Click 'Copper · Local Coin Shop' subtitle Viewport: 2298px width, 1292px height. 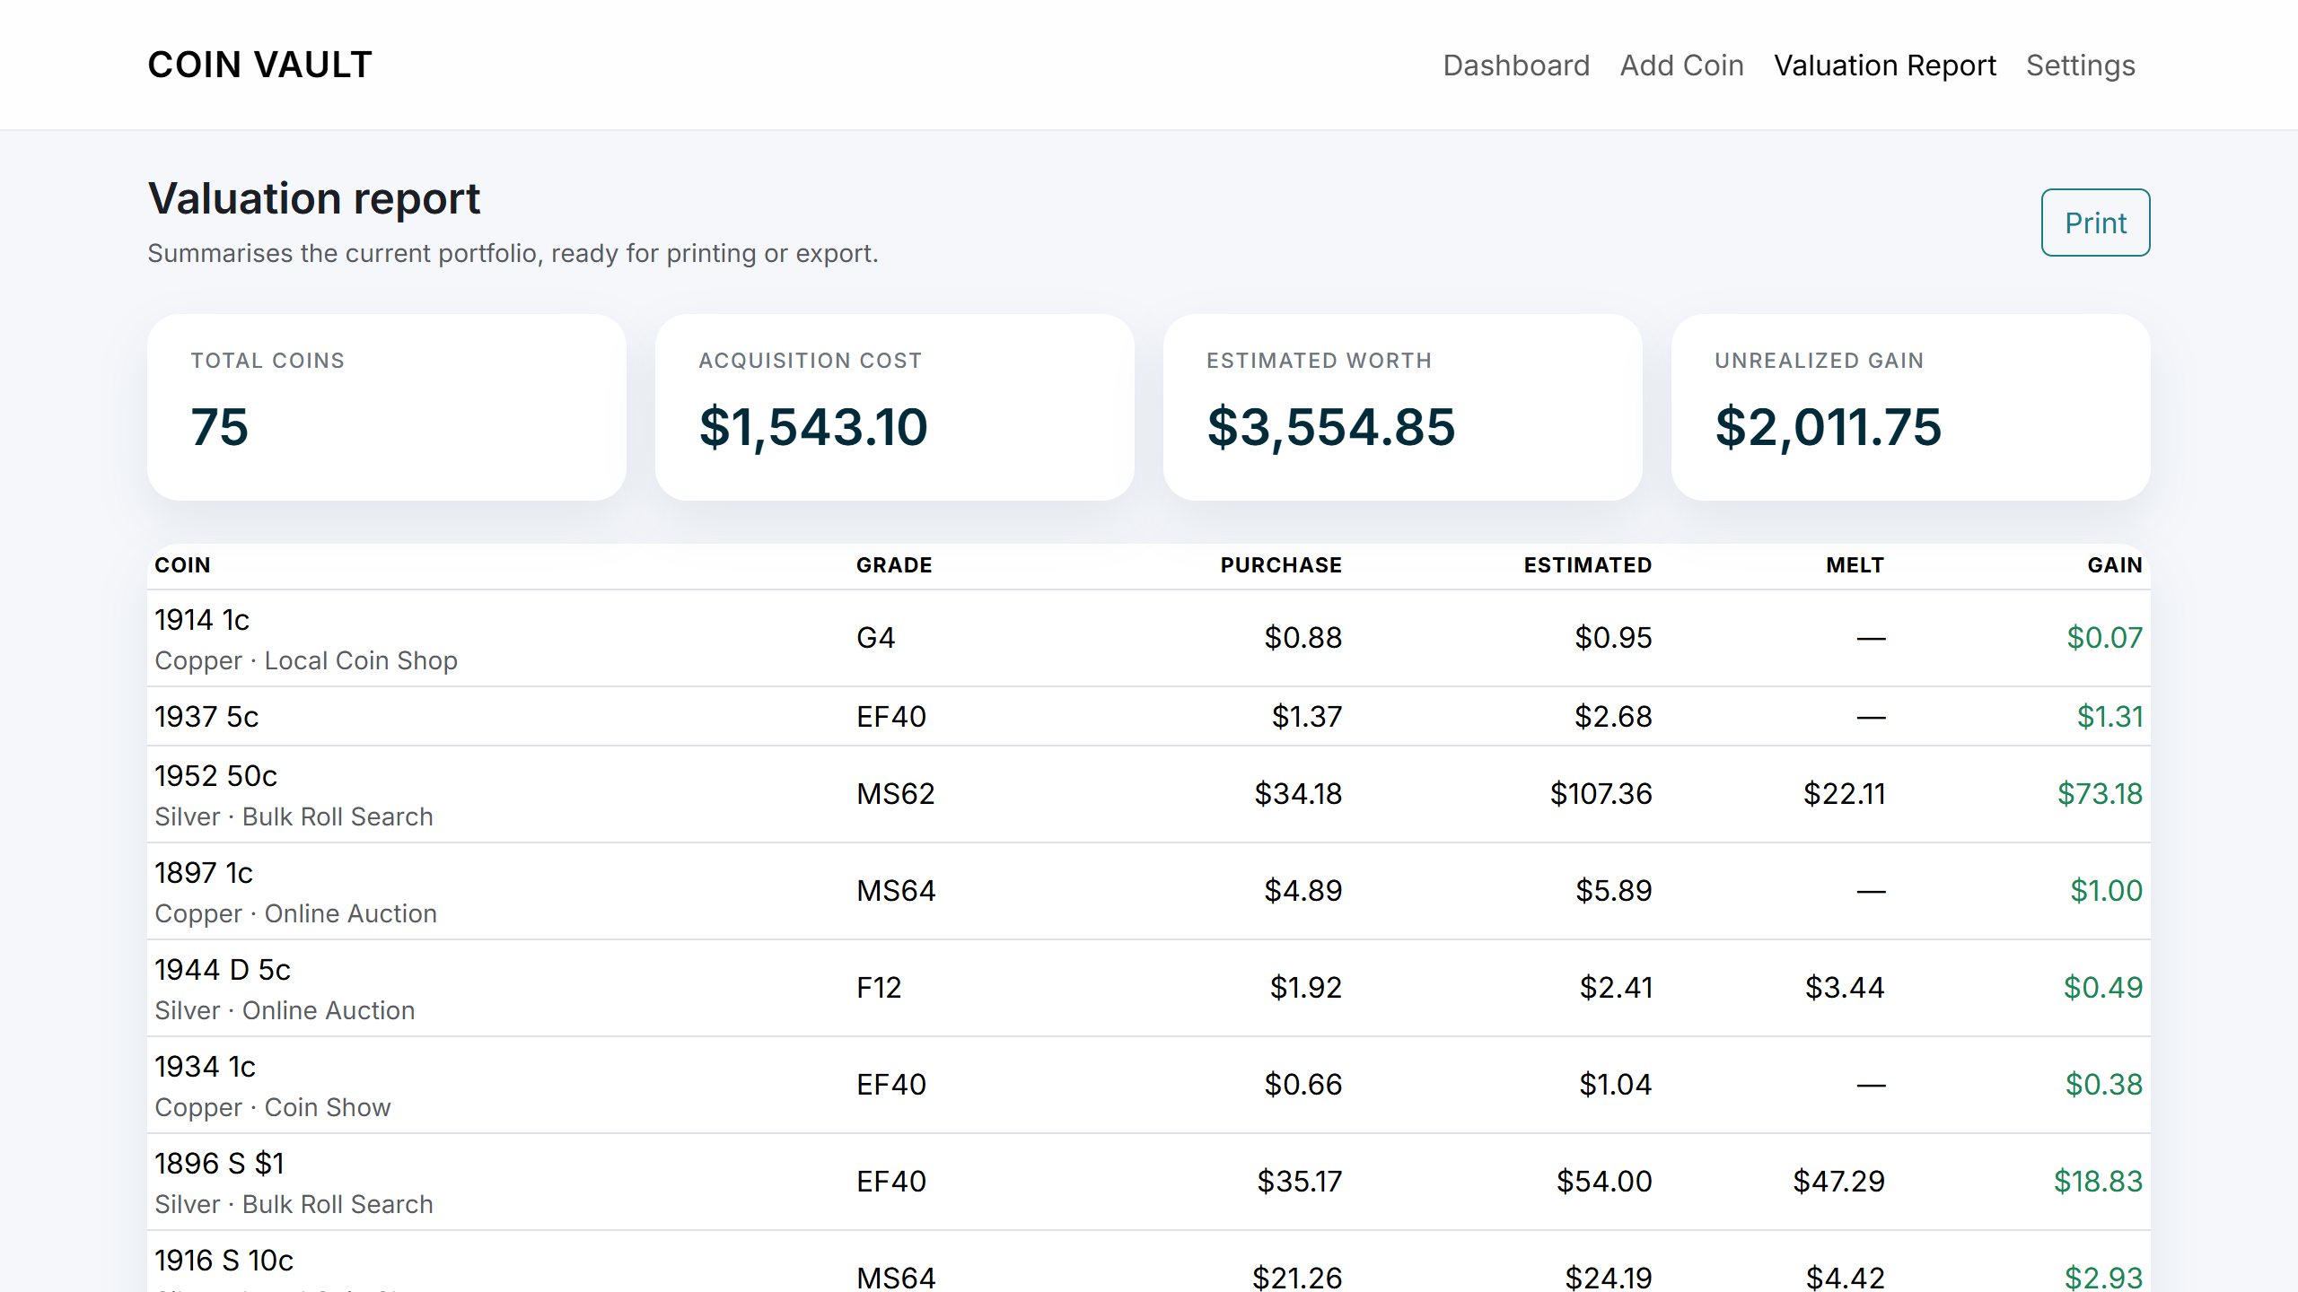(306, 660)
